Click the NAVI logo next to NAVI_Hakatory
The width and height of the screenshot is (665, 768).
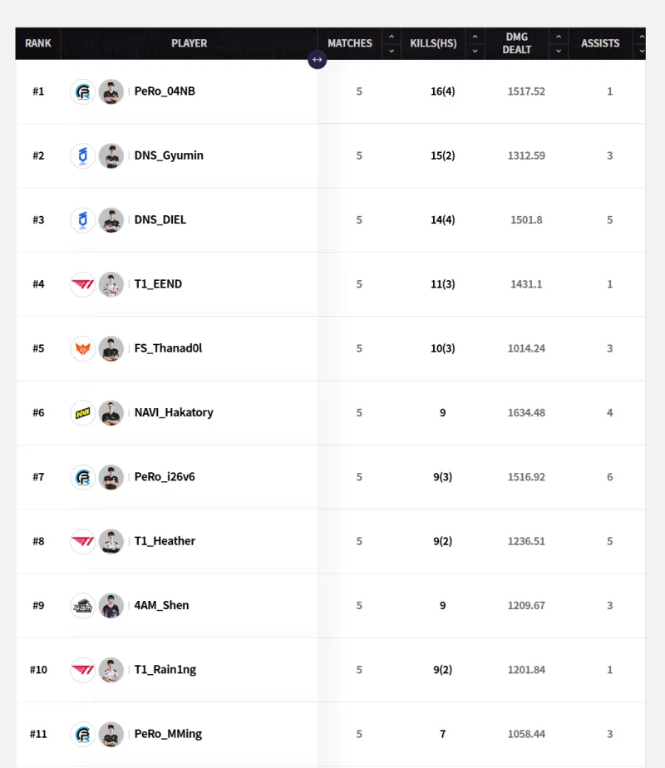(83, 412)
